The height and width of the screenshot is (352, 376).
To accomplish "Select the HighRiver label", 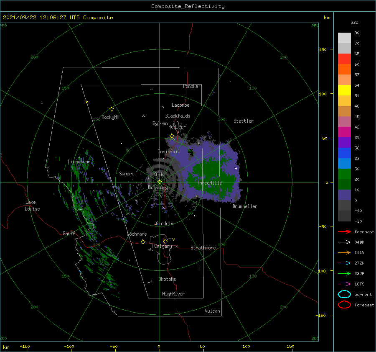I will (173, 294).
